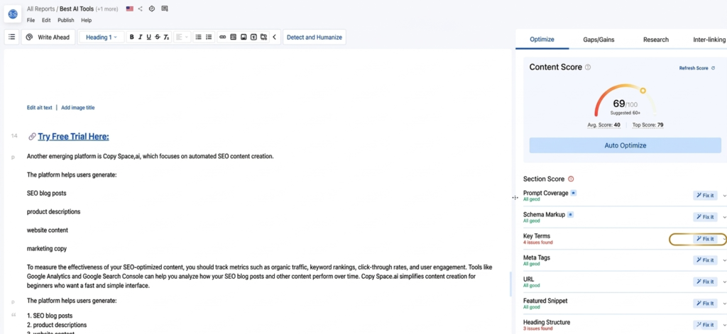Image resolution: width=727 pixels, height=334 pixels.
Task: Toggle bold formatting in the toolbar
Action: [x=132, y=37]
